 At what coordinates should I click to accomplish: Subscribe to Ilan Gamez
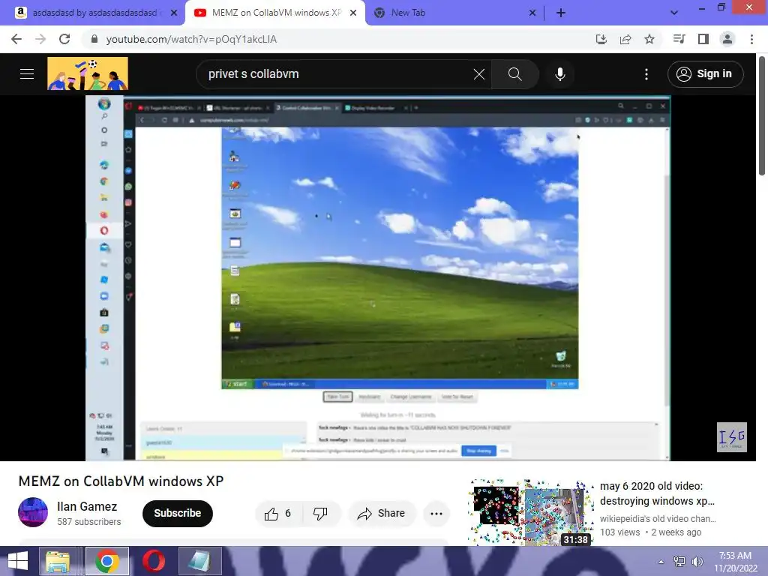177,513
